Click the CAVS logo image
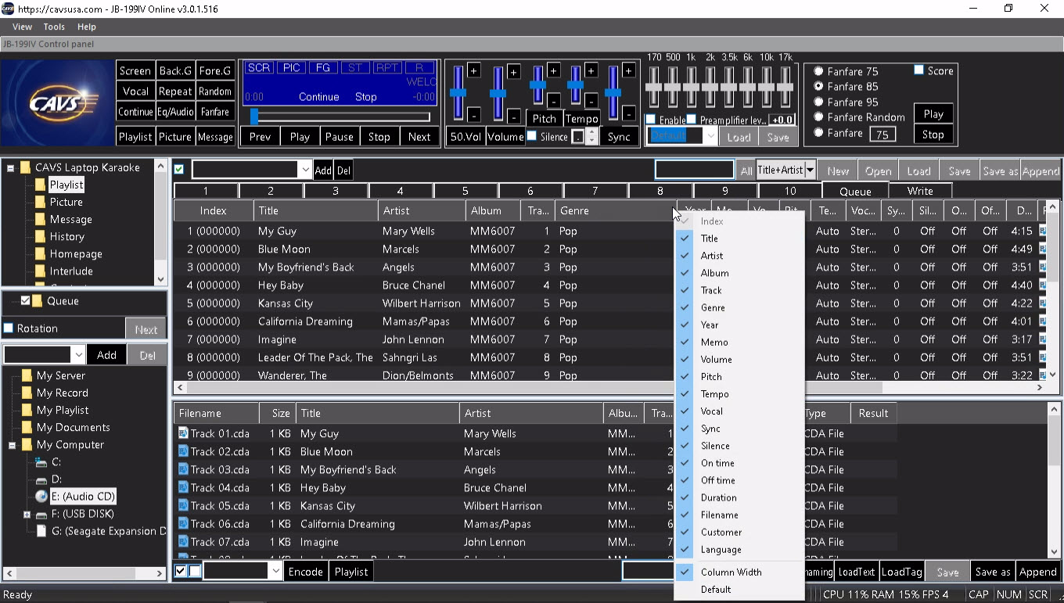The image size is (1064, 603). pyautogui.click(x=57, y=103)
